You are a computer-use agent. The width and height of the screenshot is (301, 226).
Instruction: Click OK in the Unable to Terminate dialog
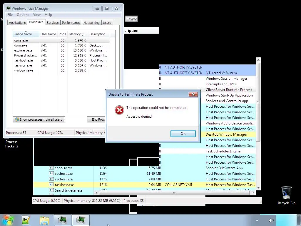click(183, 133)
